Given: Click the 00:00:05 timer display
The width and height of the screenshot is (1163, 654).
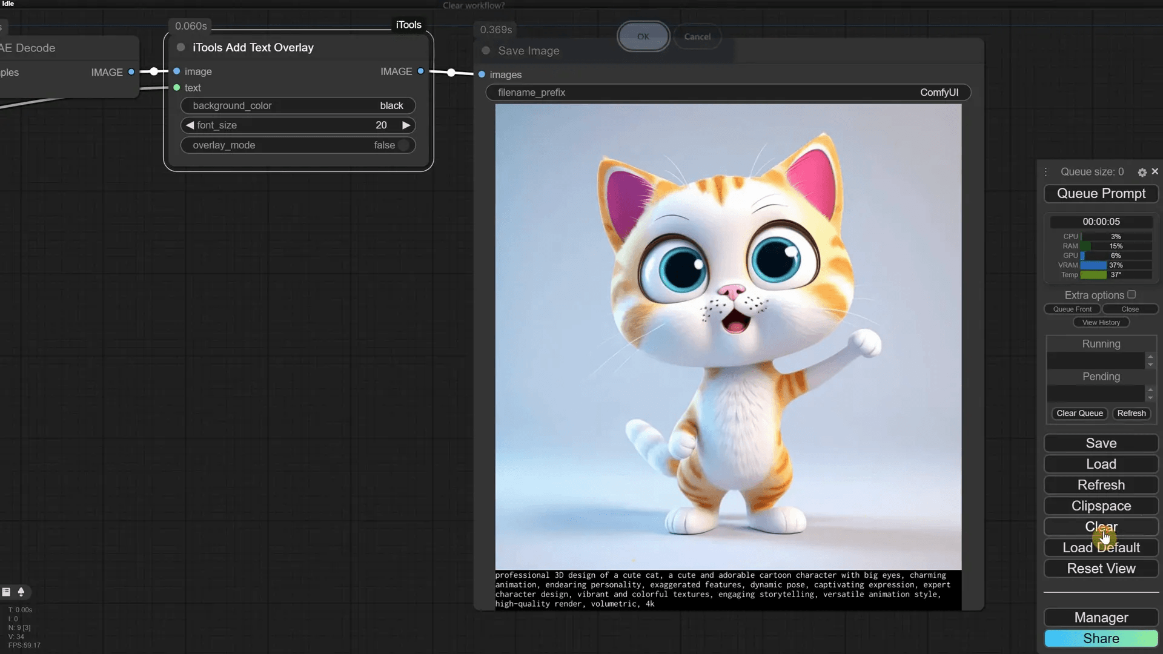Looking at the screenshot, I should [x=1101, y=222].
